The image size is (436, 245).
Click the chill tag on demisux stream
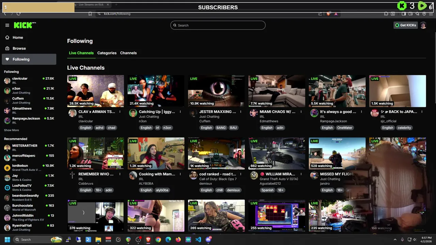[219, 190]
